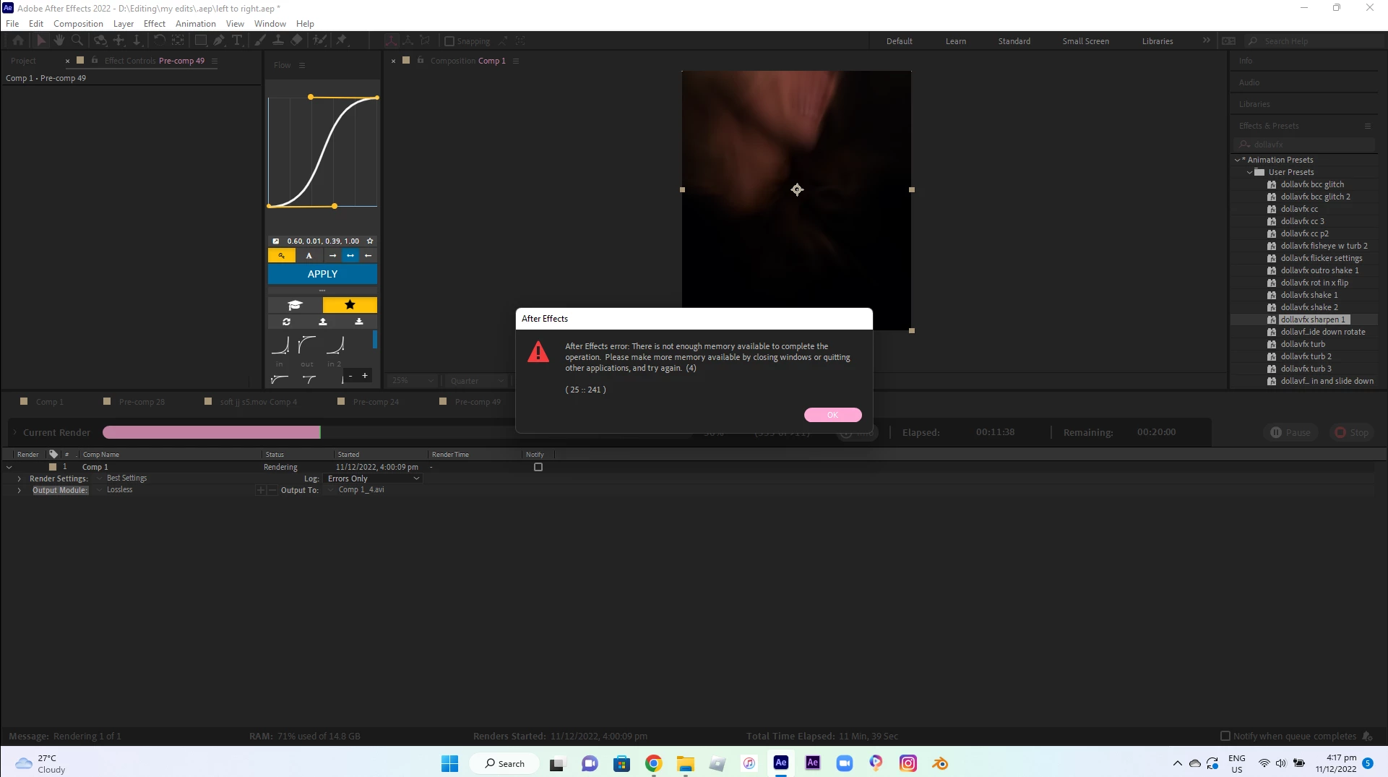Screen dimensions: 1388x777
Task: Expand Output Module disclosure arrow
Action: (x=20, y=490)
